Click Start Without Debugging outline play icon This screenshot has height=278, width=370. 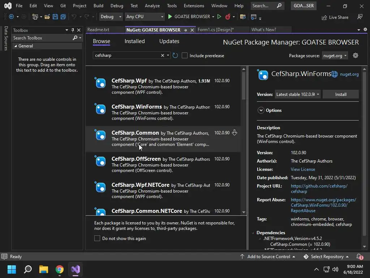[219, 17]
